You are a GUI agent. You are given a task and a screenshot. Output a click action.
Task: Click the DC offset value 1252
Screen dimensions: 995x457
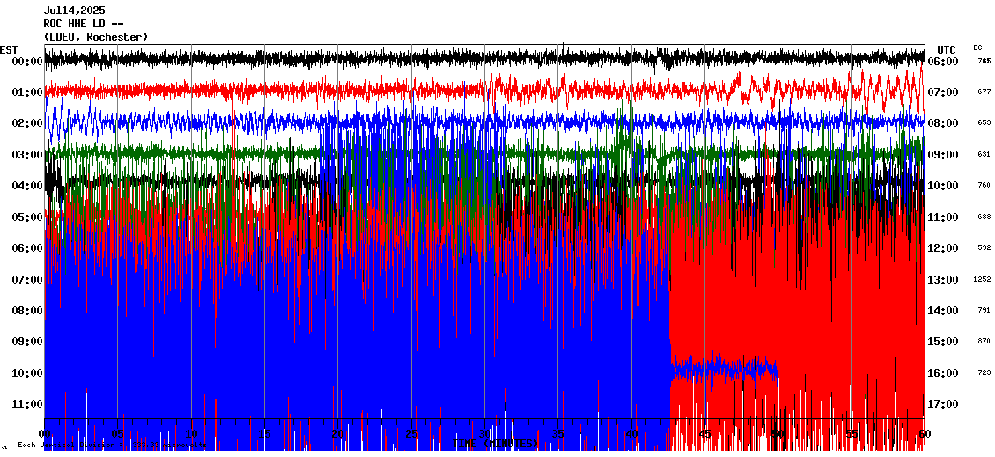pos(983,280)
